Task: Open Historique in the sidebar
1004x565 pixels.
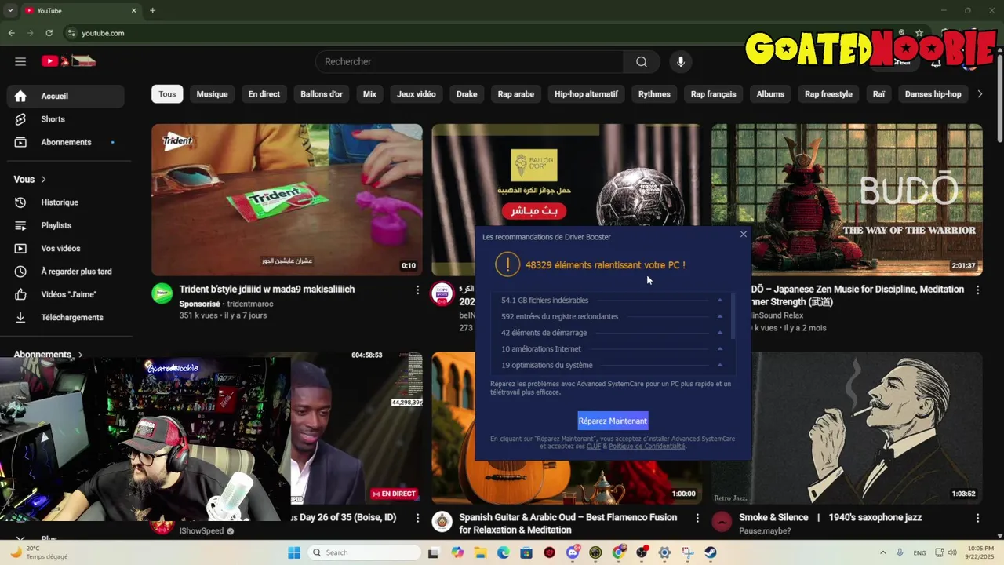Action: tap(66, 202)
